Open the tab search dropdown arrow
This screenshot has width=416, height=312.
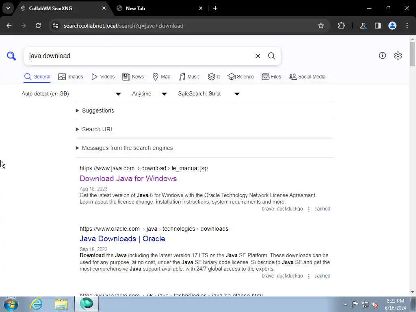pos(8,8)
